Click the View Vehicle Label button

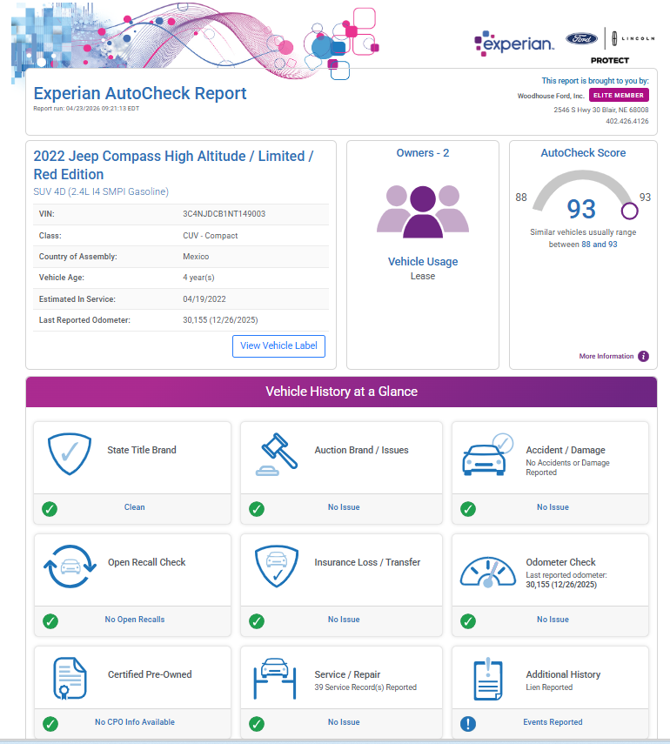(x=278, y=346)
